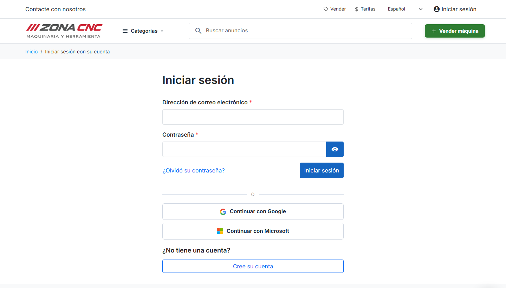Click the 'Iniciar sesión' page heading
The height and width of the screenshot is (288, 506).
198,80
